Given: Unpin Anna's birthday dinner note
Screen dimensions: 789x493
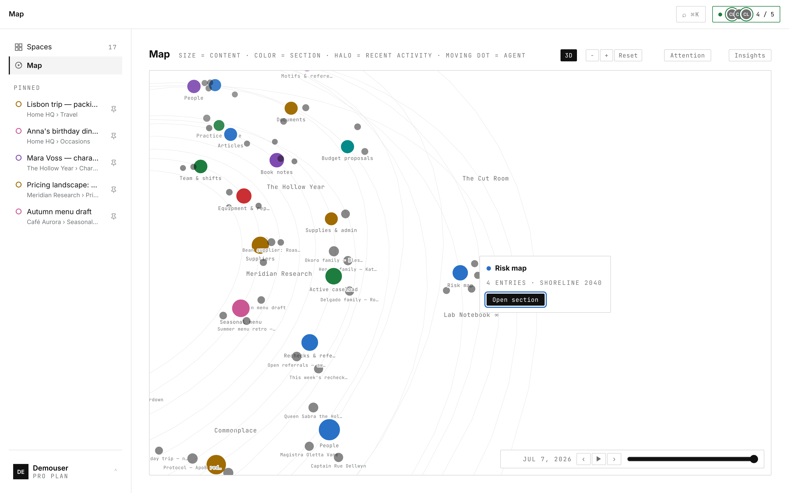Looking at the screenshot, I should (x=113, y=136).
